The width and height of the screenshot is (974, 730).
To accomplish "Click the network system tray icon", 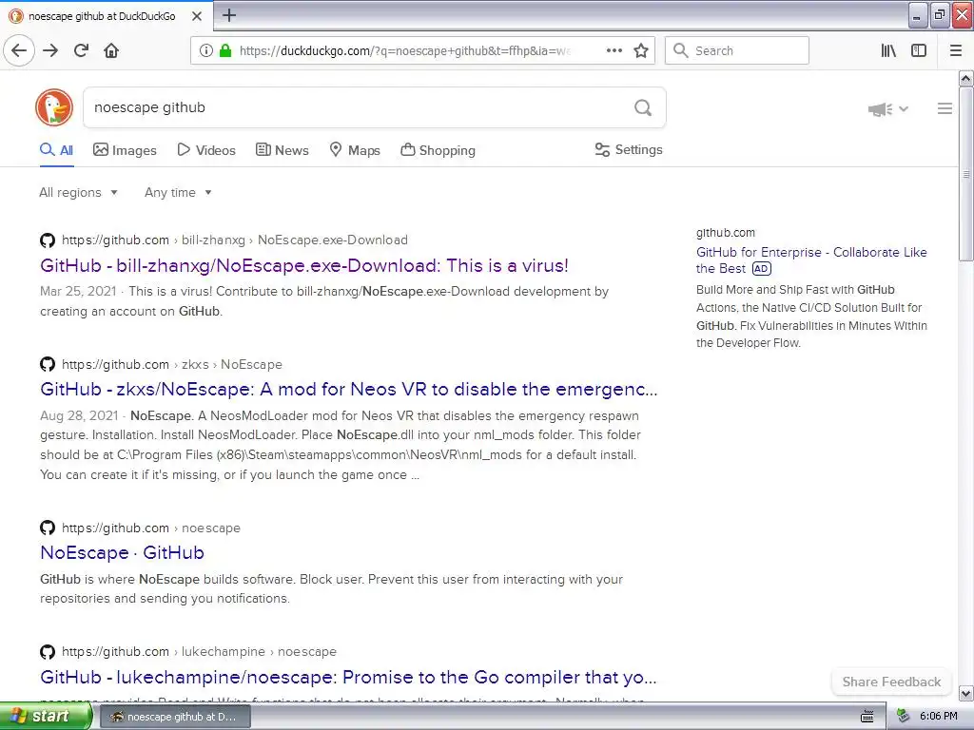I will (x=904, y=717).
